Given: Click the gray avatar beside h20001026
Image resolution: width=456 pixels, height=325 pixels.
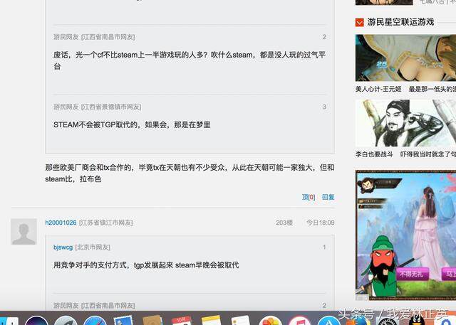Looking at the screenshot, I should (24, 232).
